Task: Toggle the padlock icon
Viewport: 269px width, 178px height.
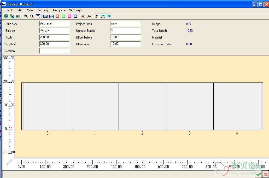Action: 97,16
